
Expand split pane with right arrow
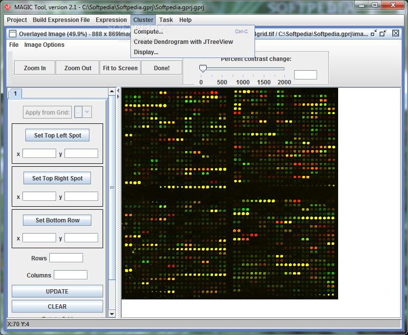[118, 97]
